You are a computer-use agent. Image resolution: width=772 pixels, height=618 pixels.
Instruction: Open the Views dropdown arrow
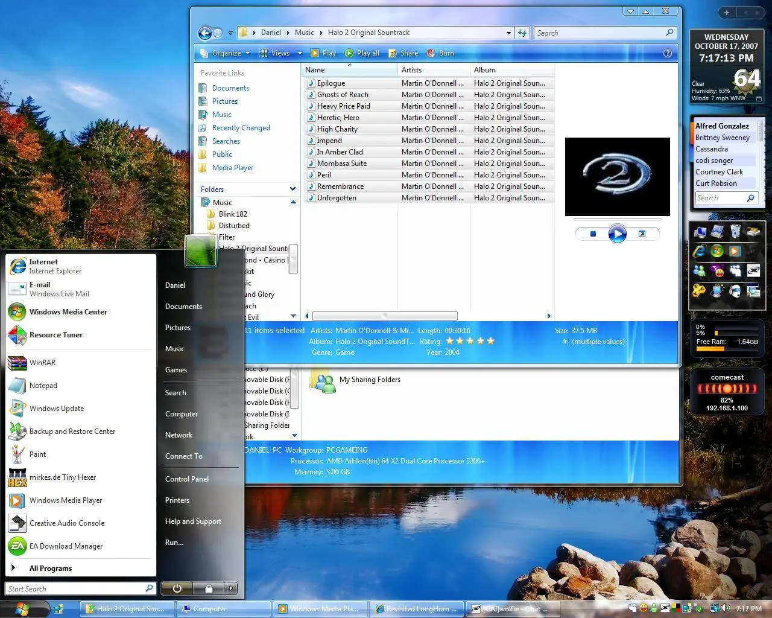(x=300, y=53)
